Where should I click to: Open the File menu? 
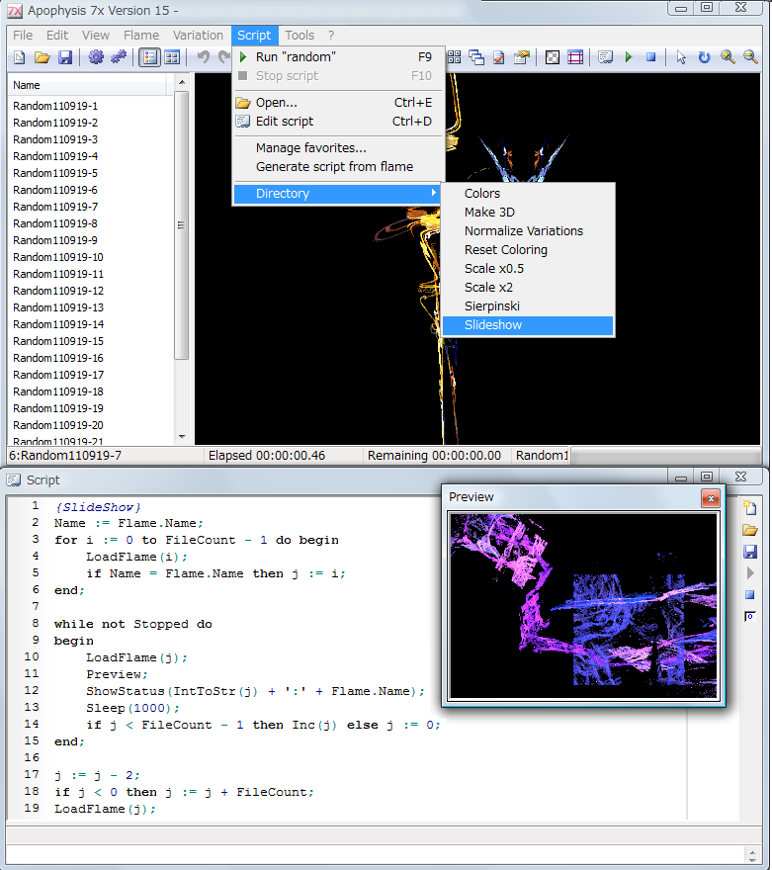[x=23, y=36]
